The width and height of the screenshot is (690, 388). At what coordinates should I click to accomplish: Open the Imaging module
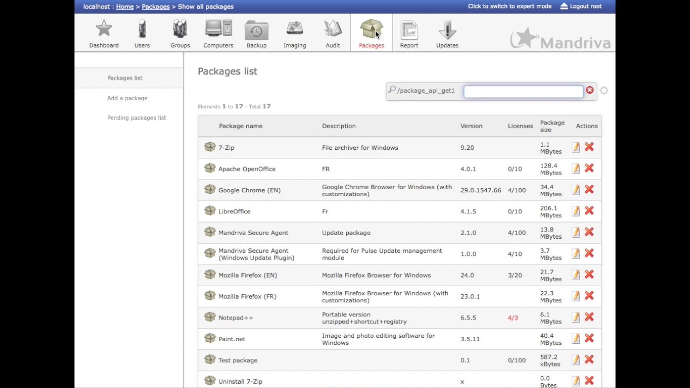[295, 33]
